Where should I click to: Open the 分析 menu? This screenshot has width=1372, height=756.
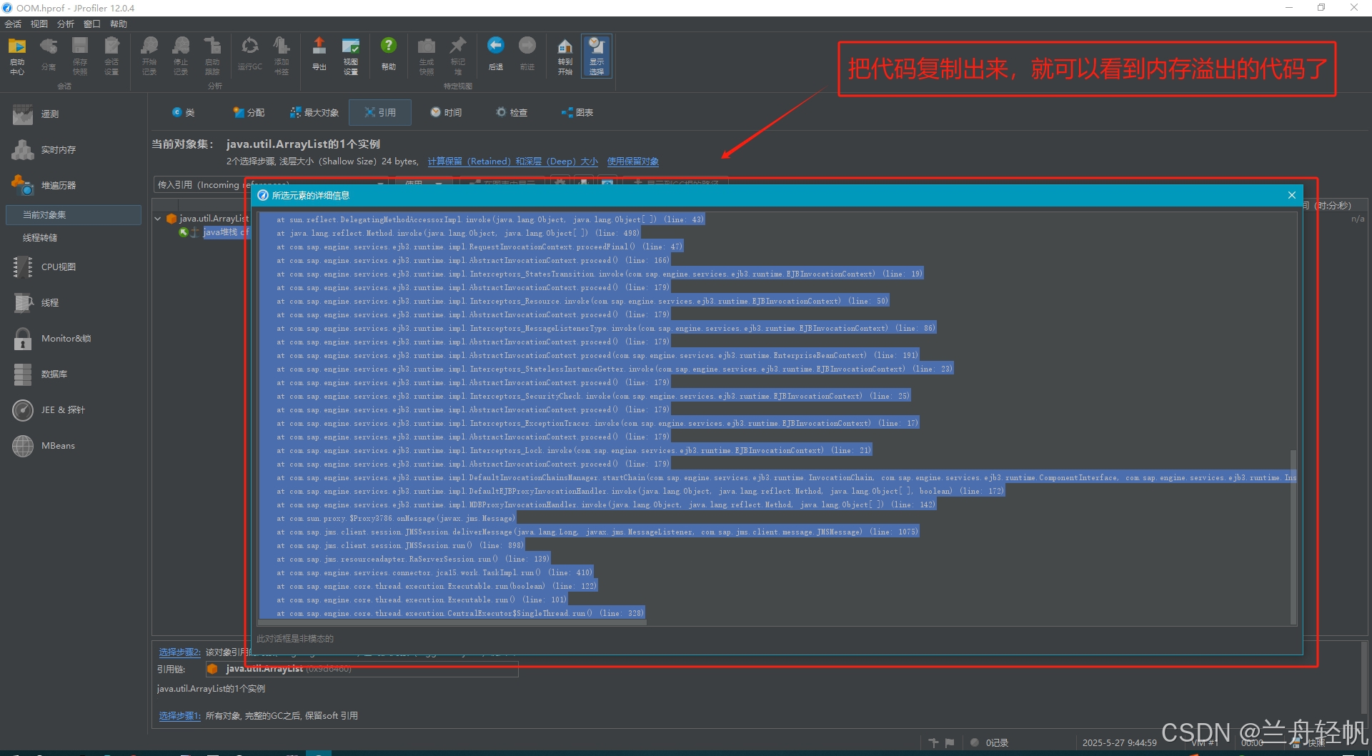coord(66,24)
